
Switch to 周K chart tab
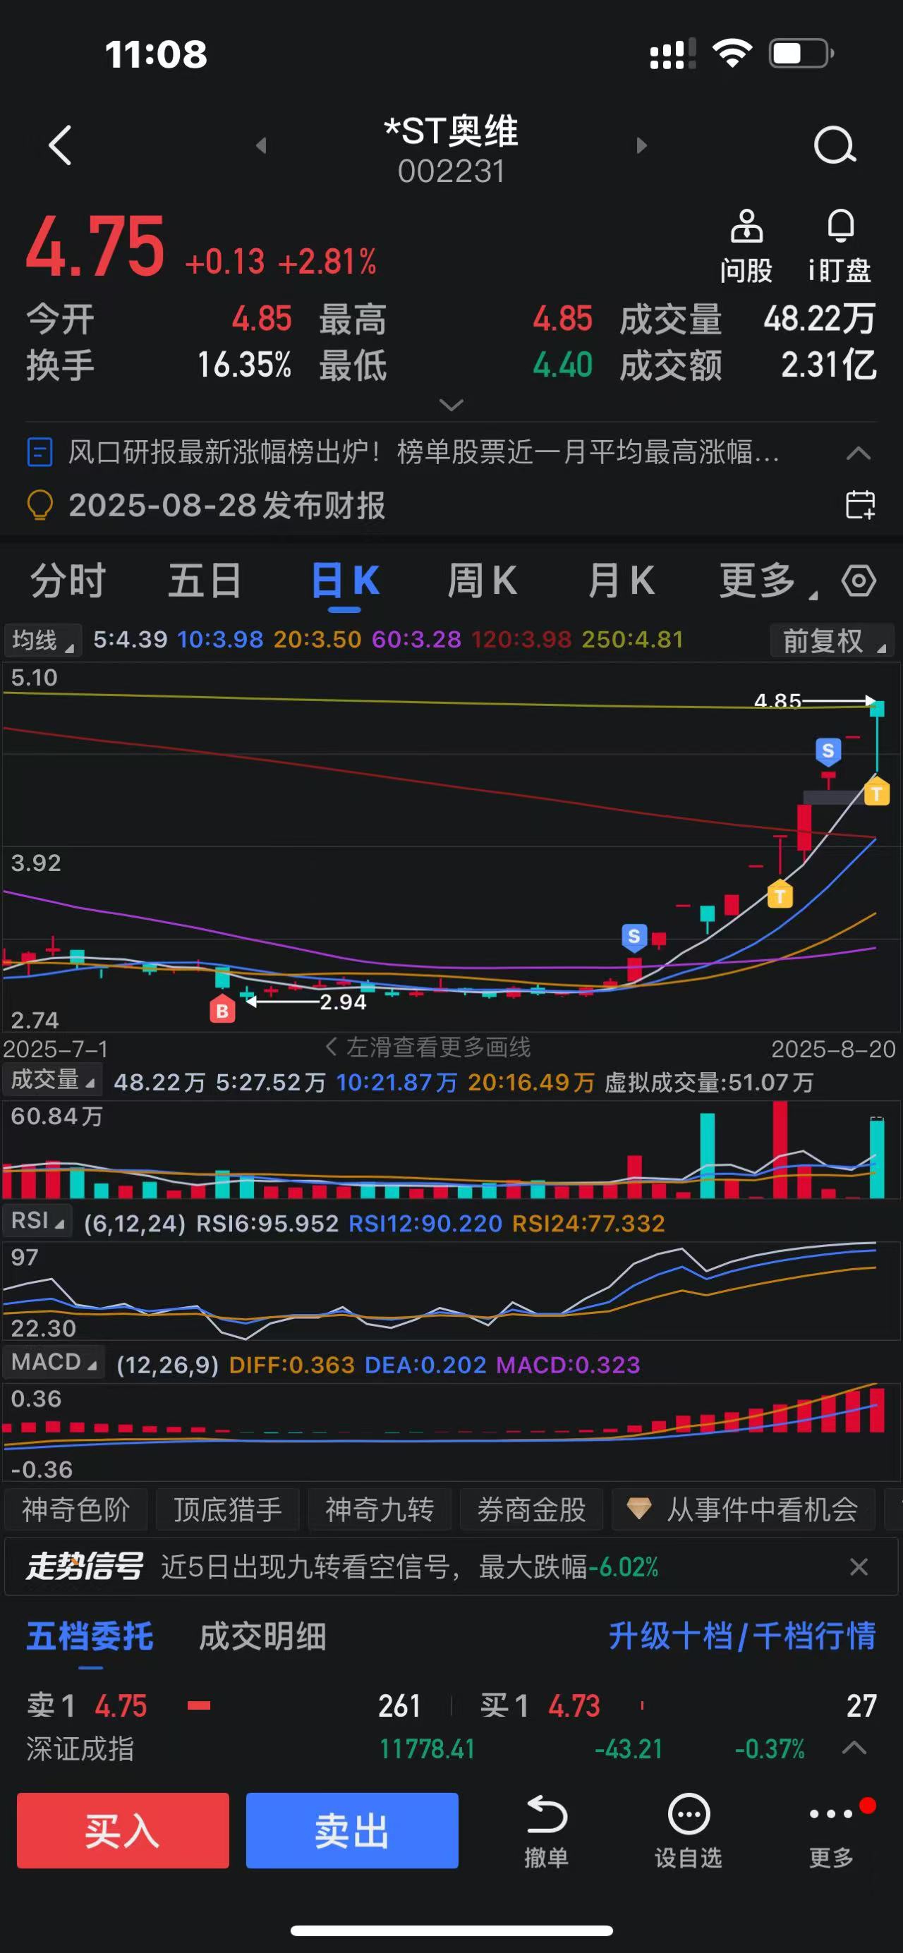coord(483,581)
